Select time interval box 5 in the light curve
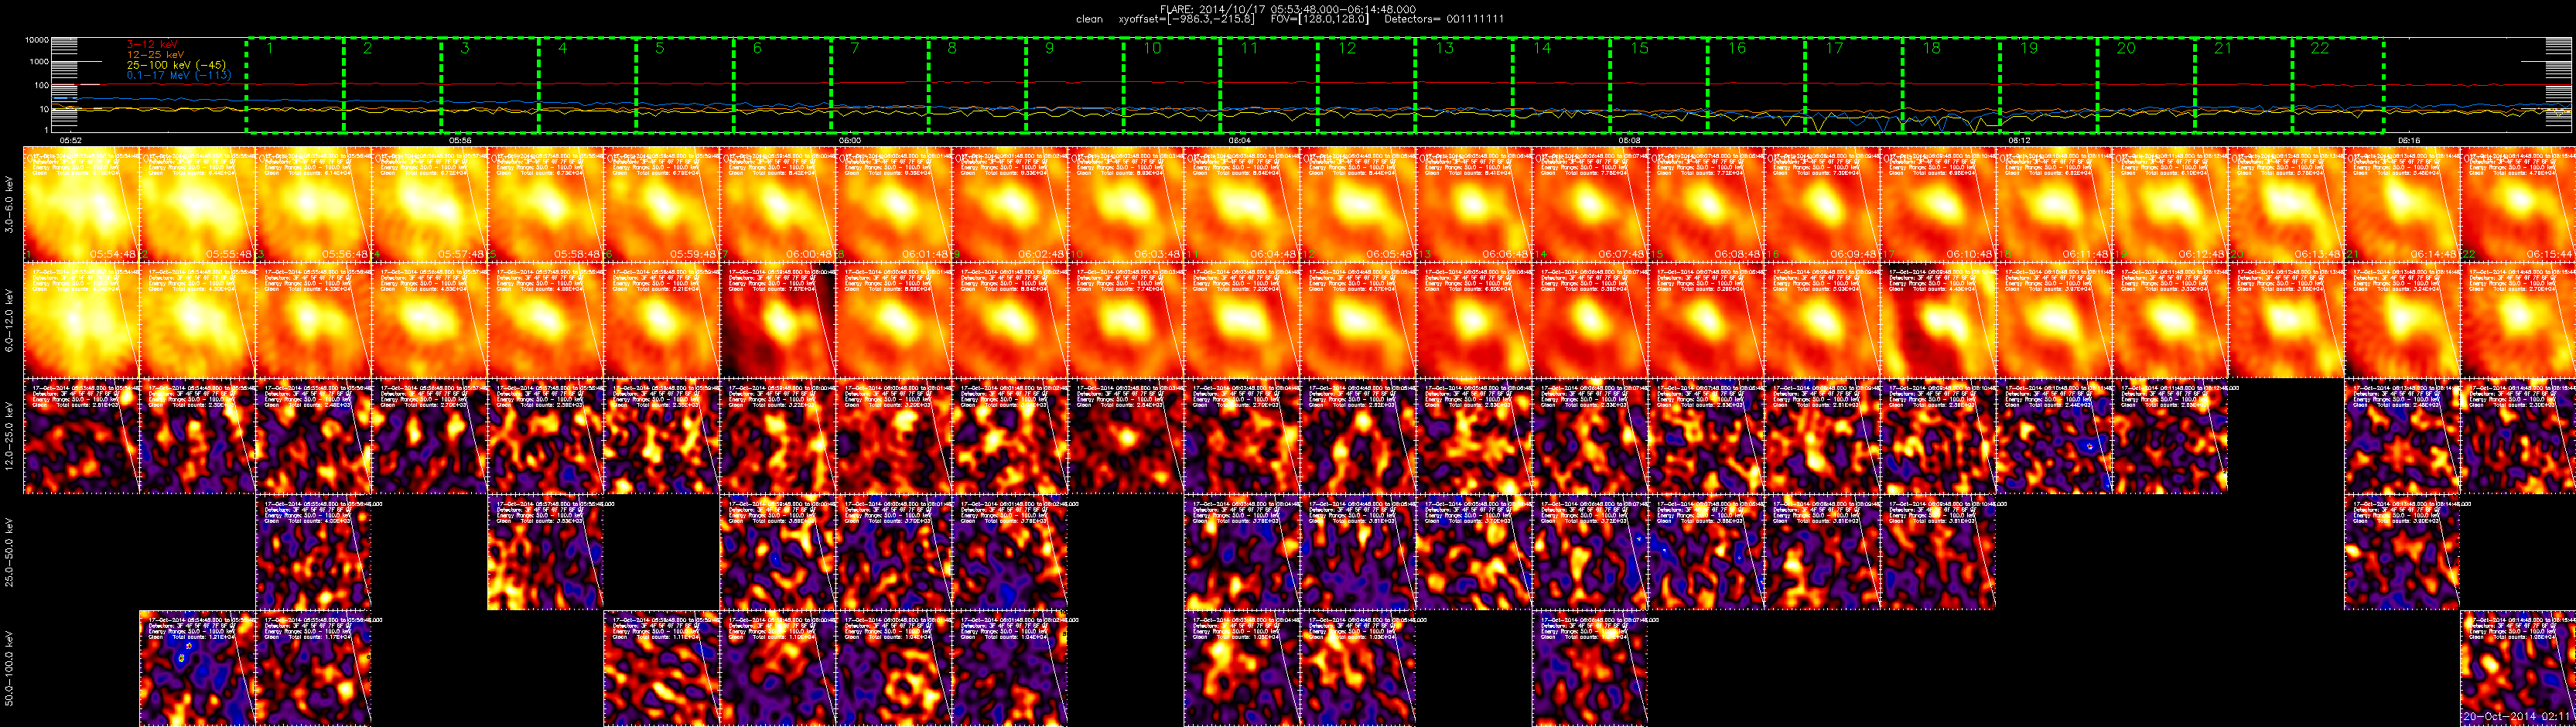 tap(685, 86)
